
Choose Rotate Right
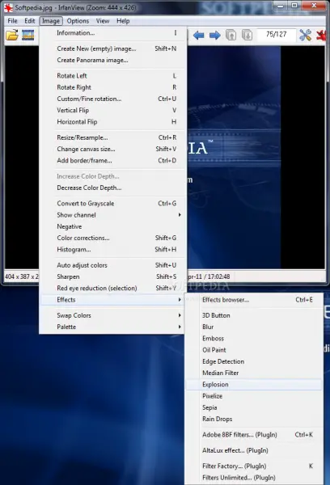pos(113,87)
